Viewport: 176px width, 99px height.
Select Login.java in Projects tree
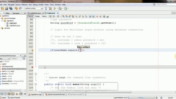(x=13, y=23)
